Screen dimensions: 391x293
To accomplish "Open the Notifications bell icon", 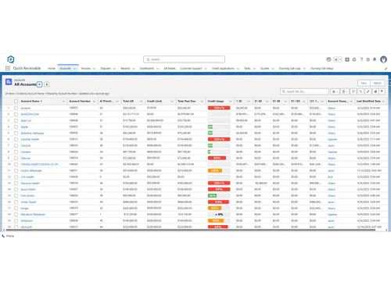I will [x=375, y=59].
